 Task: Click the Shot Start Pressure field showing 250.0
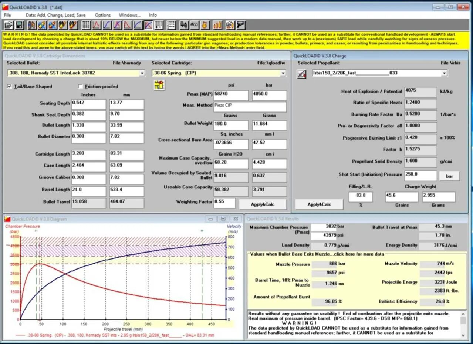click(x=420, y=176)
